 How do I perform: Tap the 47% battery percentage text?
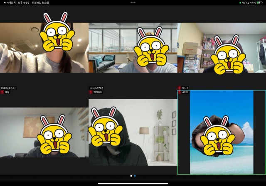point(253,3)
